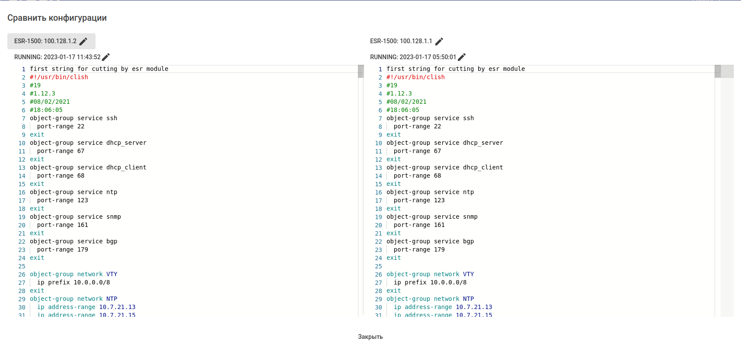
Task: Click 'port-range 22' in 100.128.1.2 config
Action: click(x=61, y=126)
